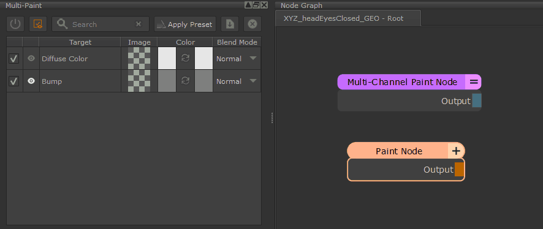Click the second gray swatch for Bump

click(x=203, y=81)
